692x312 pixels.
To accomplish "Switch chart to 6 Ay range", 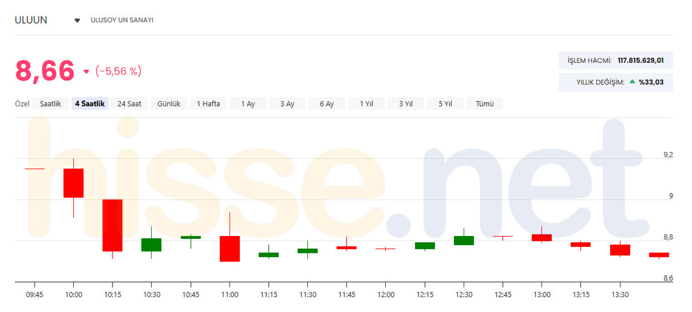I will (327, 104).
